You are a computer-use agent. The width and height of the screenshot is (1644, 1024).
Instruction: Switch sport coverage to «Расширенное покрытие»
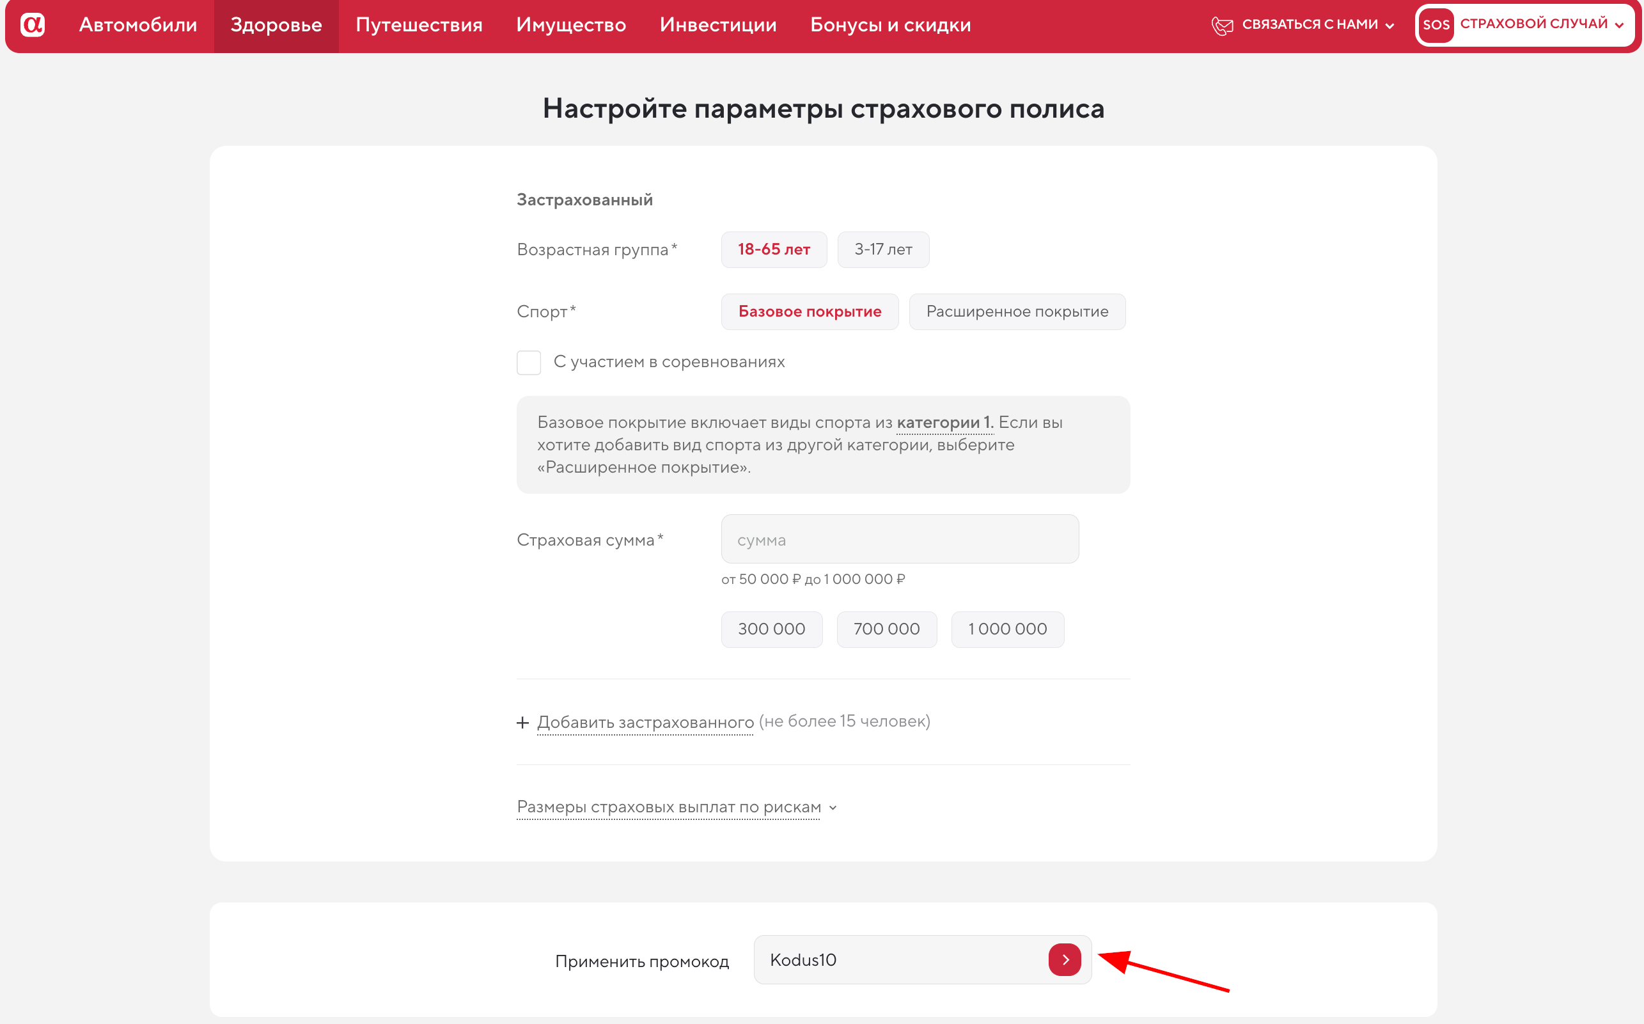(1017, 311)
